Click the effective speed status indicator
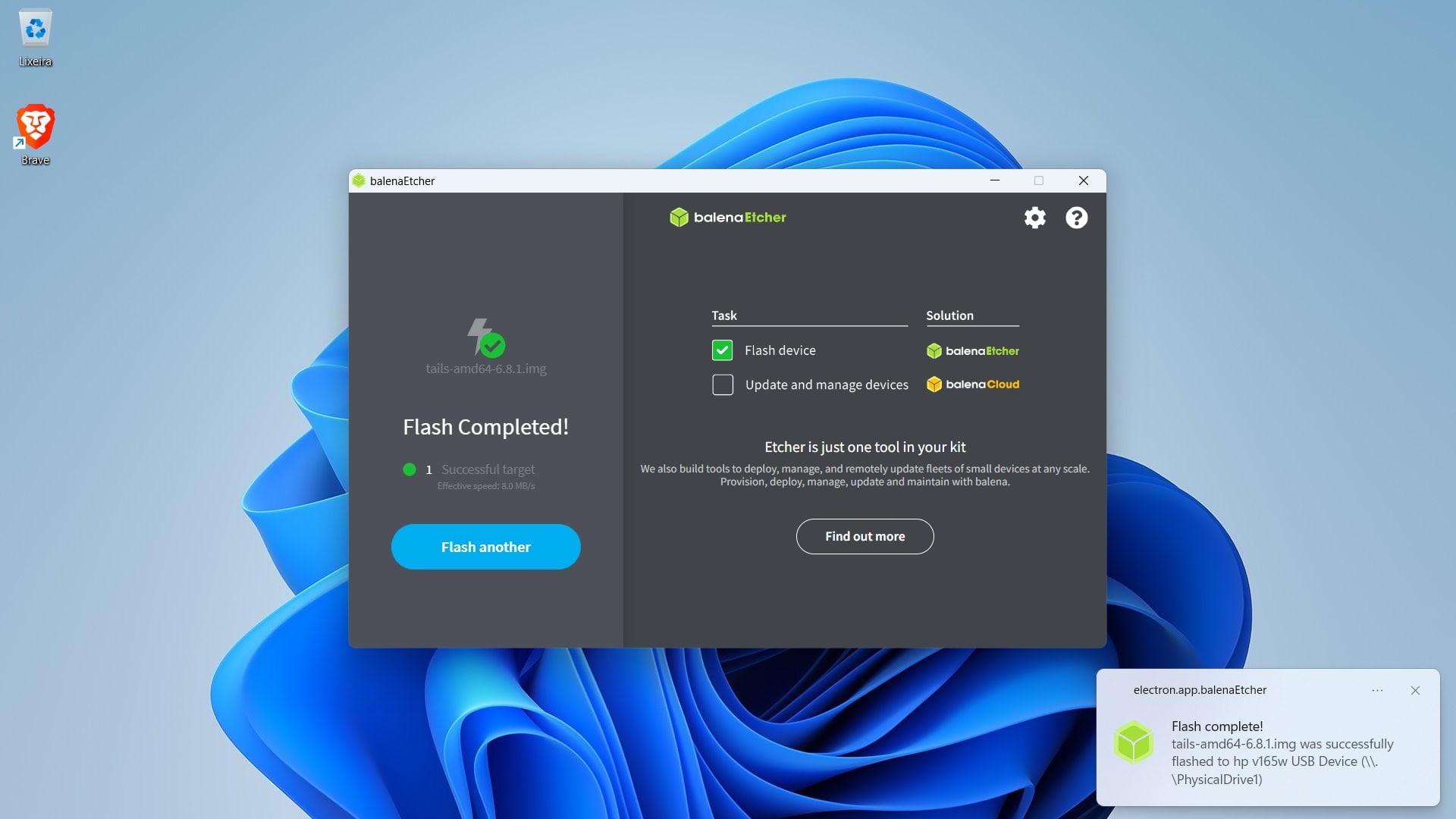This screenshot has width=1456, height=819. pyautogui.click(x=485, y=485)
